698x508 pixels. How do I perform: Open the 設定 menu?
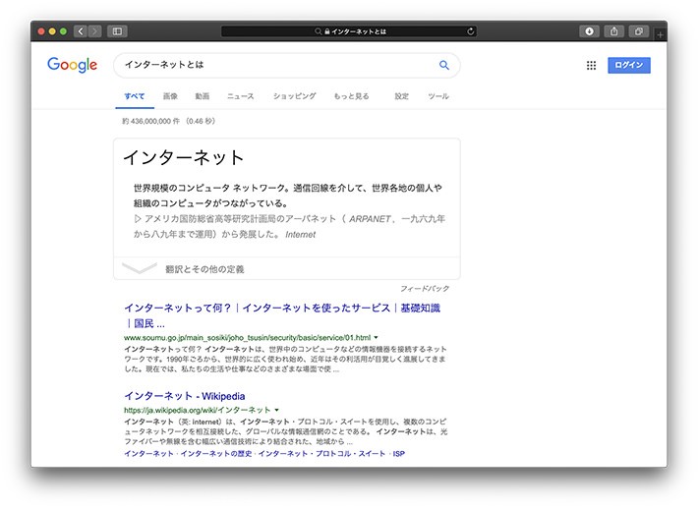[x=401, y=96]
